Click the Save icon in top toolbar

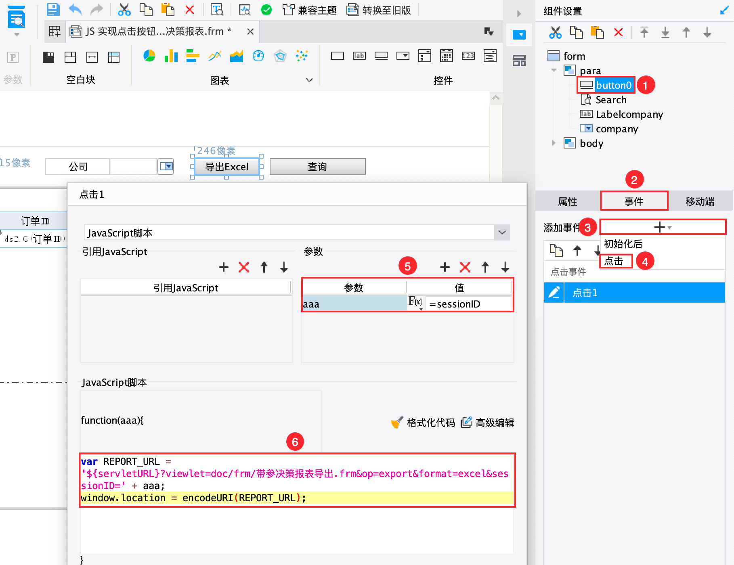pos(53,9)
